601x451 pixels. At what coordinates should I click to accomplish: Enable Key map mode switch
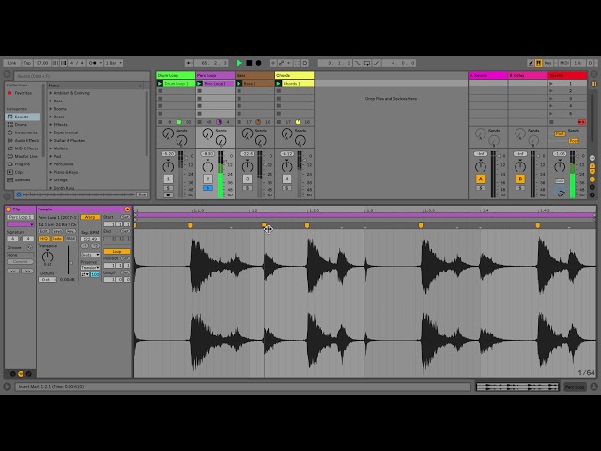tap(548, 63)
